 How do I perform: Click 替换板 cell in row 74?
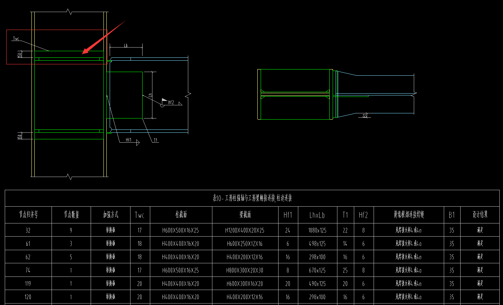pyautogui.click(x=111, y=270)
